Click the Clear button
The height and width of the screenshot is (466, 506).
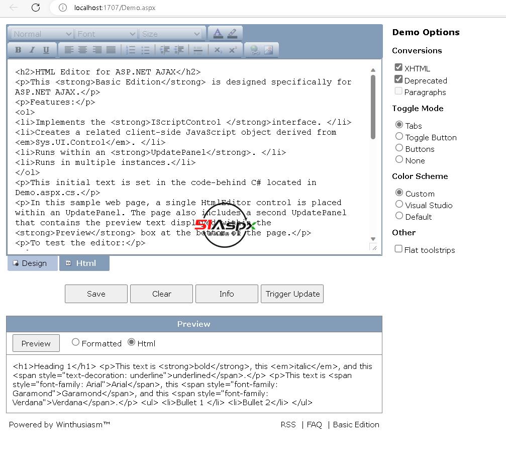(x=161, y=294)
